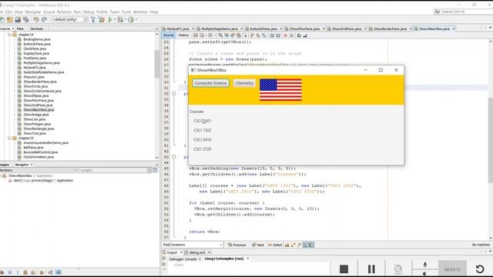
Task: Select the Debugger Console tab
Action: pyautogui.click(x=183, y=259)
